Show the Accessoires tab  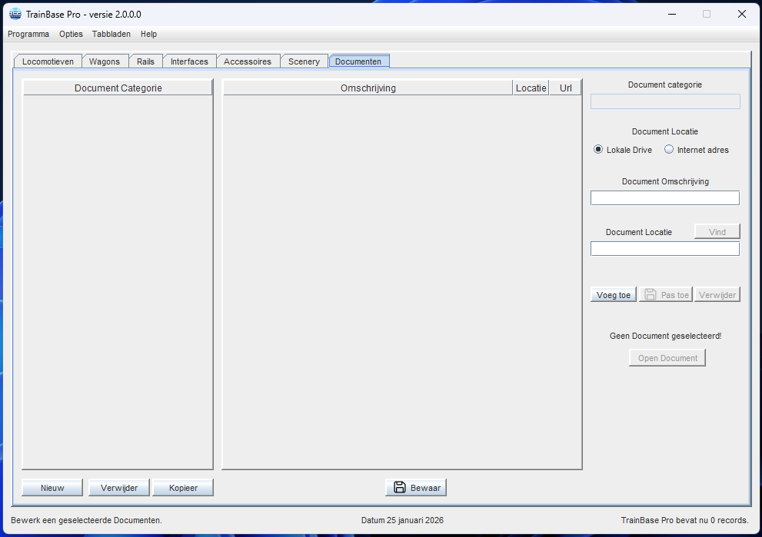pos(248,61)
